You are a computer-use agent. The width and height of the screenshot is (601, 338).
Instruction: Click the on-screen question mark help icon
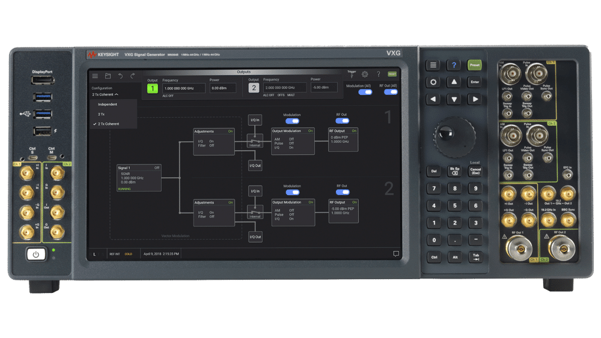tap(378, 74)
